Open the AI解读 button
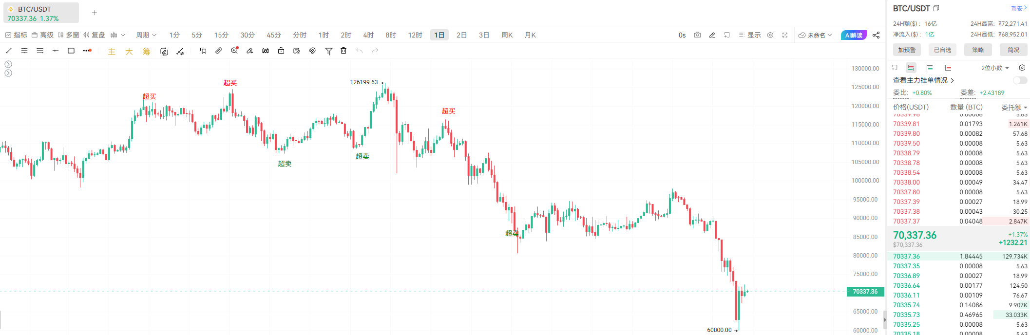The image size is (1030, 335). coord(854,35)
